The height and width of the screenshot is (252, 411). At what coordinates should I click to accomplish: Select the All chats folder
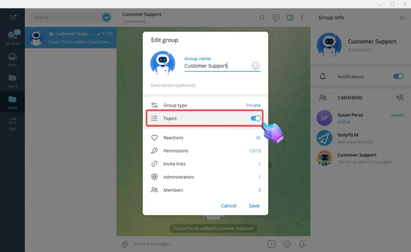tap(12, 38)
